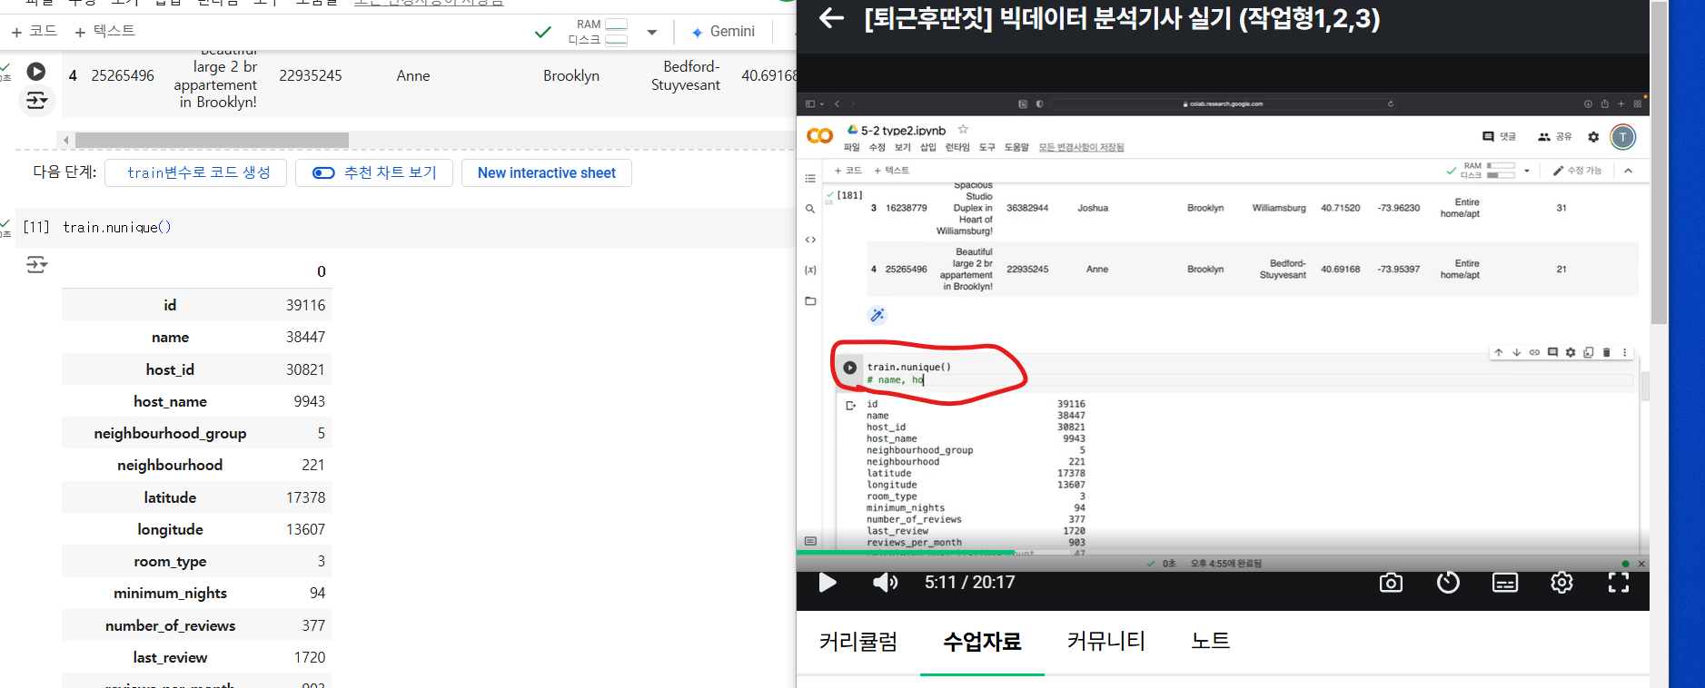Open the RAM and disk usage indicator

coord(598,32)
